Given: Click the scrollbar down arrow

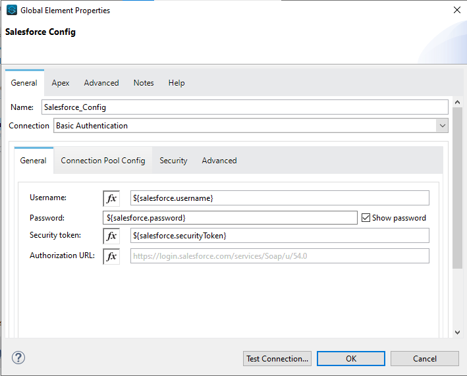Looking at the screenshot, I should click(458, 333).
